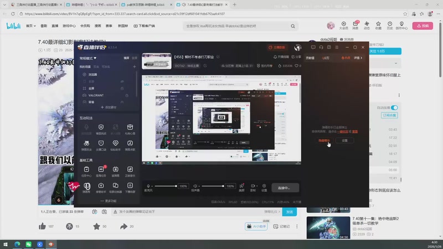Share the video with arrow icon
This screenshot has height=249, width=443.
123,226
